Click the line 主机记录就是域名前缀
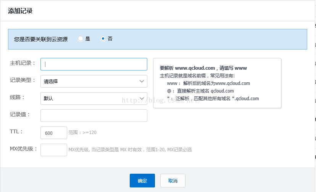The width and height of the screenshot is (316, 192). click(x=197, y=76)
